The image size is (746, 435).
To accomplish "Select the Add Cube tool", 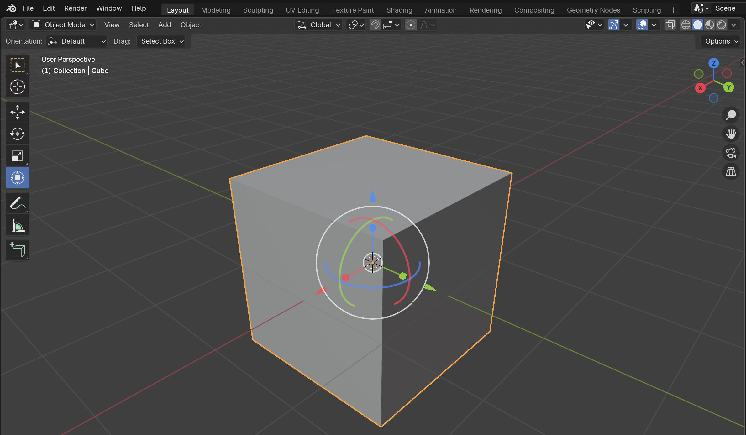I will (18, 250).
